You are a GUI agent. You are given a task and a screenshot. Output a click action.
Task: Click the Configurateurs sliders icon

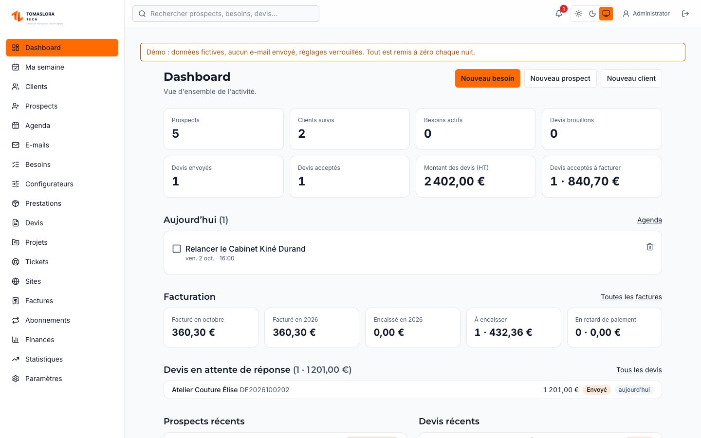pyautogui.click(x=16, y=184)
